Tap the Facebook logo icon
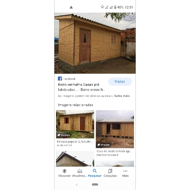The width and height of the screenshot is (190, 190). tap(60, 79)
